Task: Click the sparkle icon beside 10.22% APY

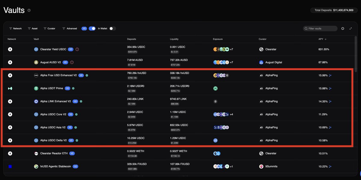Action: tap(330, 166)
